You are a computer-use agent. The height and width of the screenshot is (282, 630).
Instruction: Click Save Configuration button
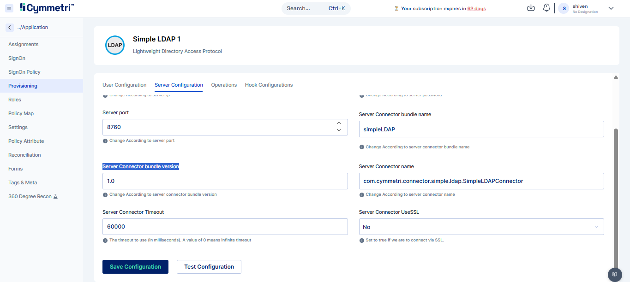(x=135, y=267)
